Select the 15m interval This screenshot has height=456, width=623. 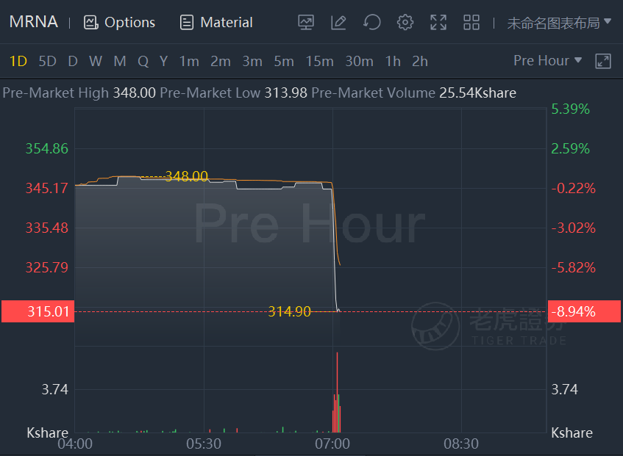(319, 62)
